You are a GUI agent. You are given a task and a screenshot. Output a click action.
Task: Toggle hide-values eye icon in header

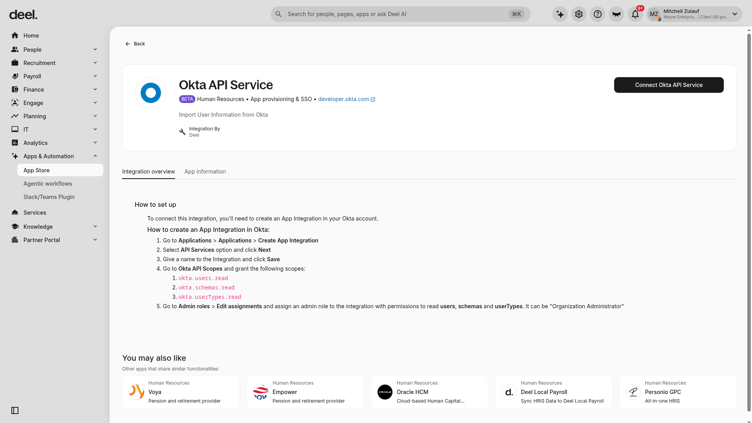pos(616,14)
